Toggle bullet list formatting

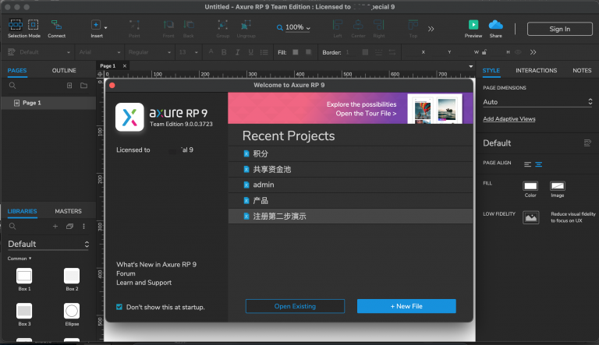[x=264, y=52]
